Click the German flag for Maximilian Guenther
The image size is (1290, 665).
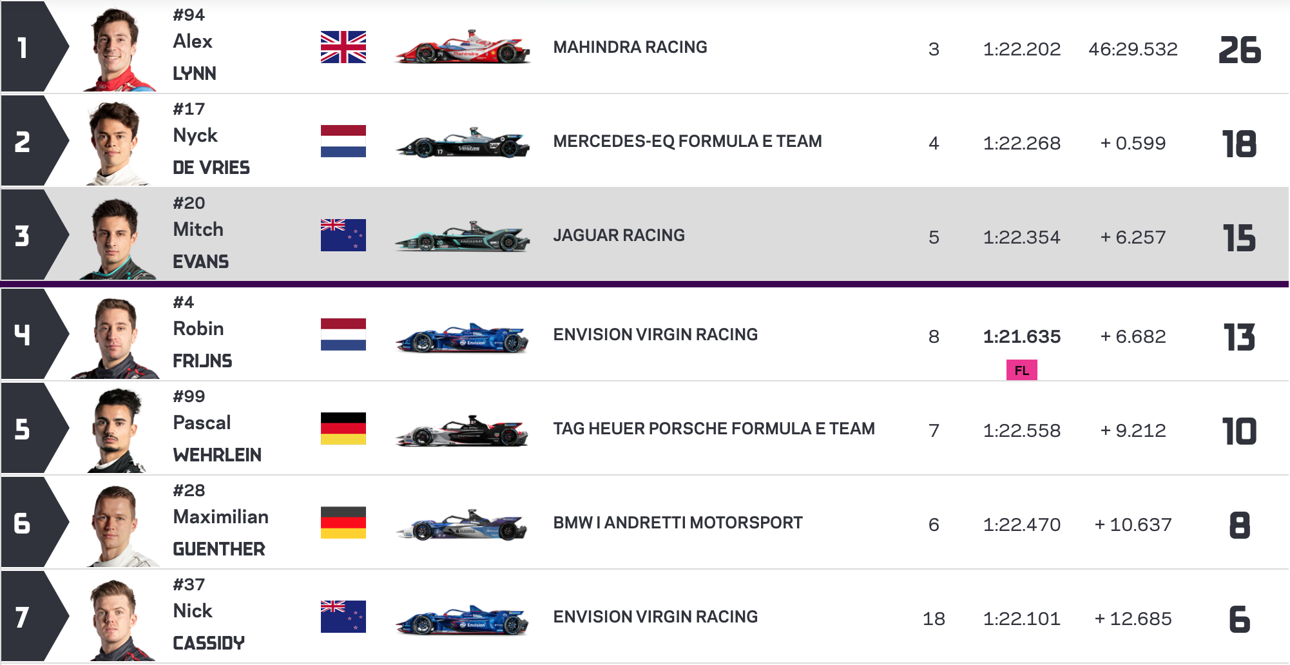click(x=343, y=523)
